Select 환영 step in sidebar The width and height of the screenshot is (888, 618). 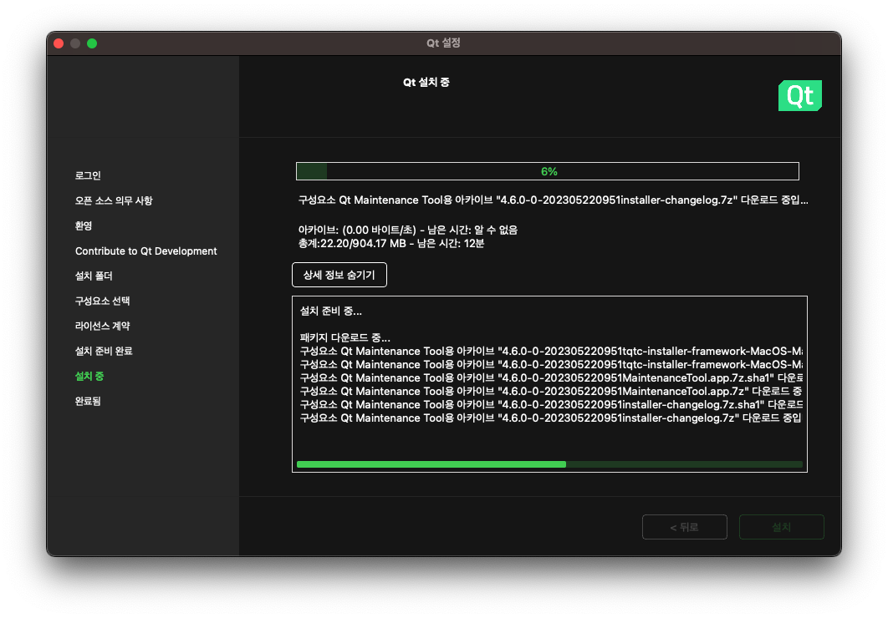[84, 225]
